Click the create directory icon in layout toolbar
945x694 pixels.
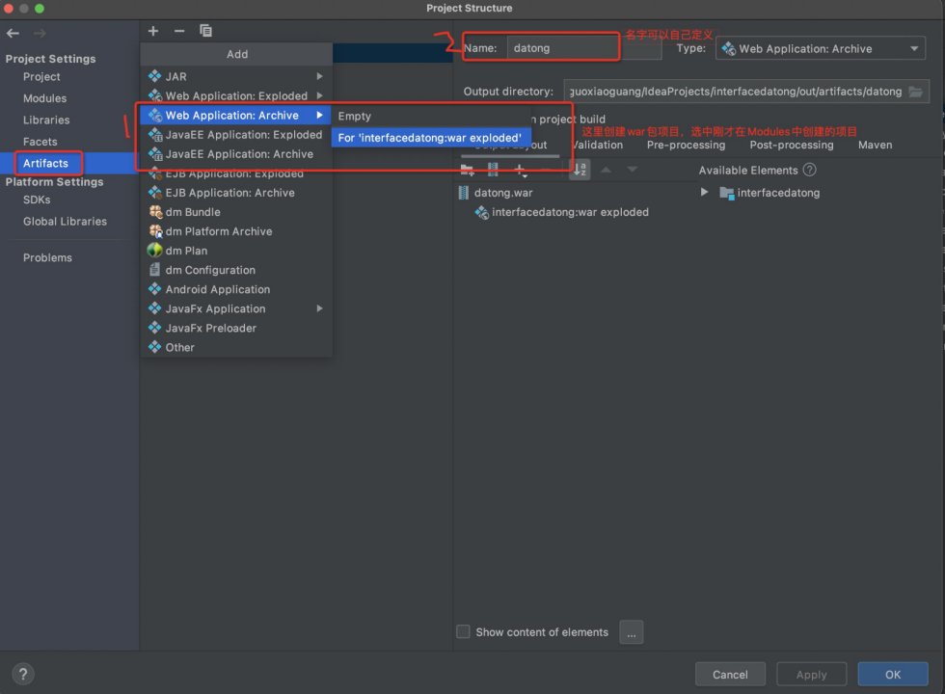(467, 171)
